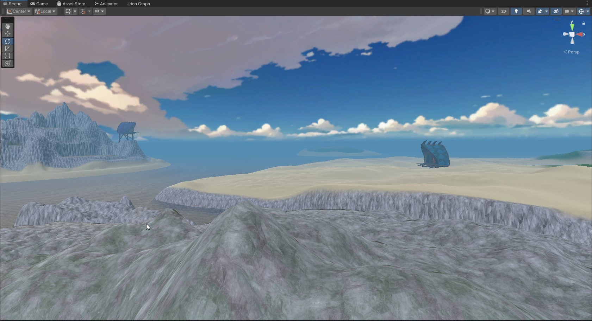Open the Udon Graph tab
This screenshot has width=592, height=321.
pyautogui.click(x=138, y=4)
